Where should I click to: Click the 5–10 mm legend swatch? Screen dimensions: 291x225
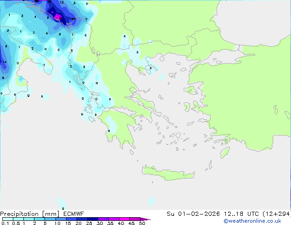tap(50, 219)
